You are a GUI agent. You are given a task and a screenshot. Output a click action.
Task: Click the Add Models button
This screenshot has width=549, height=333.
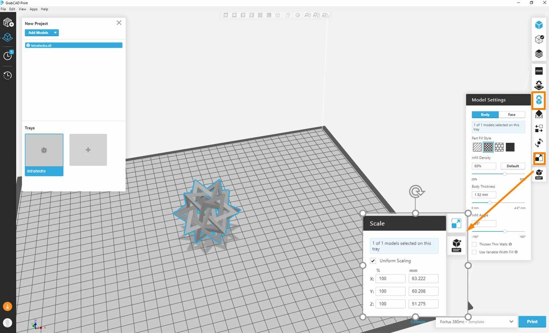tap(38, 33)
